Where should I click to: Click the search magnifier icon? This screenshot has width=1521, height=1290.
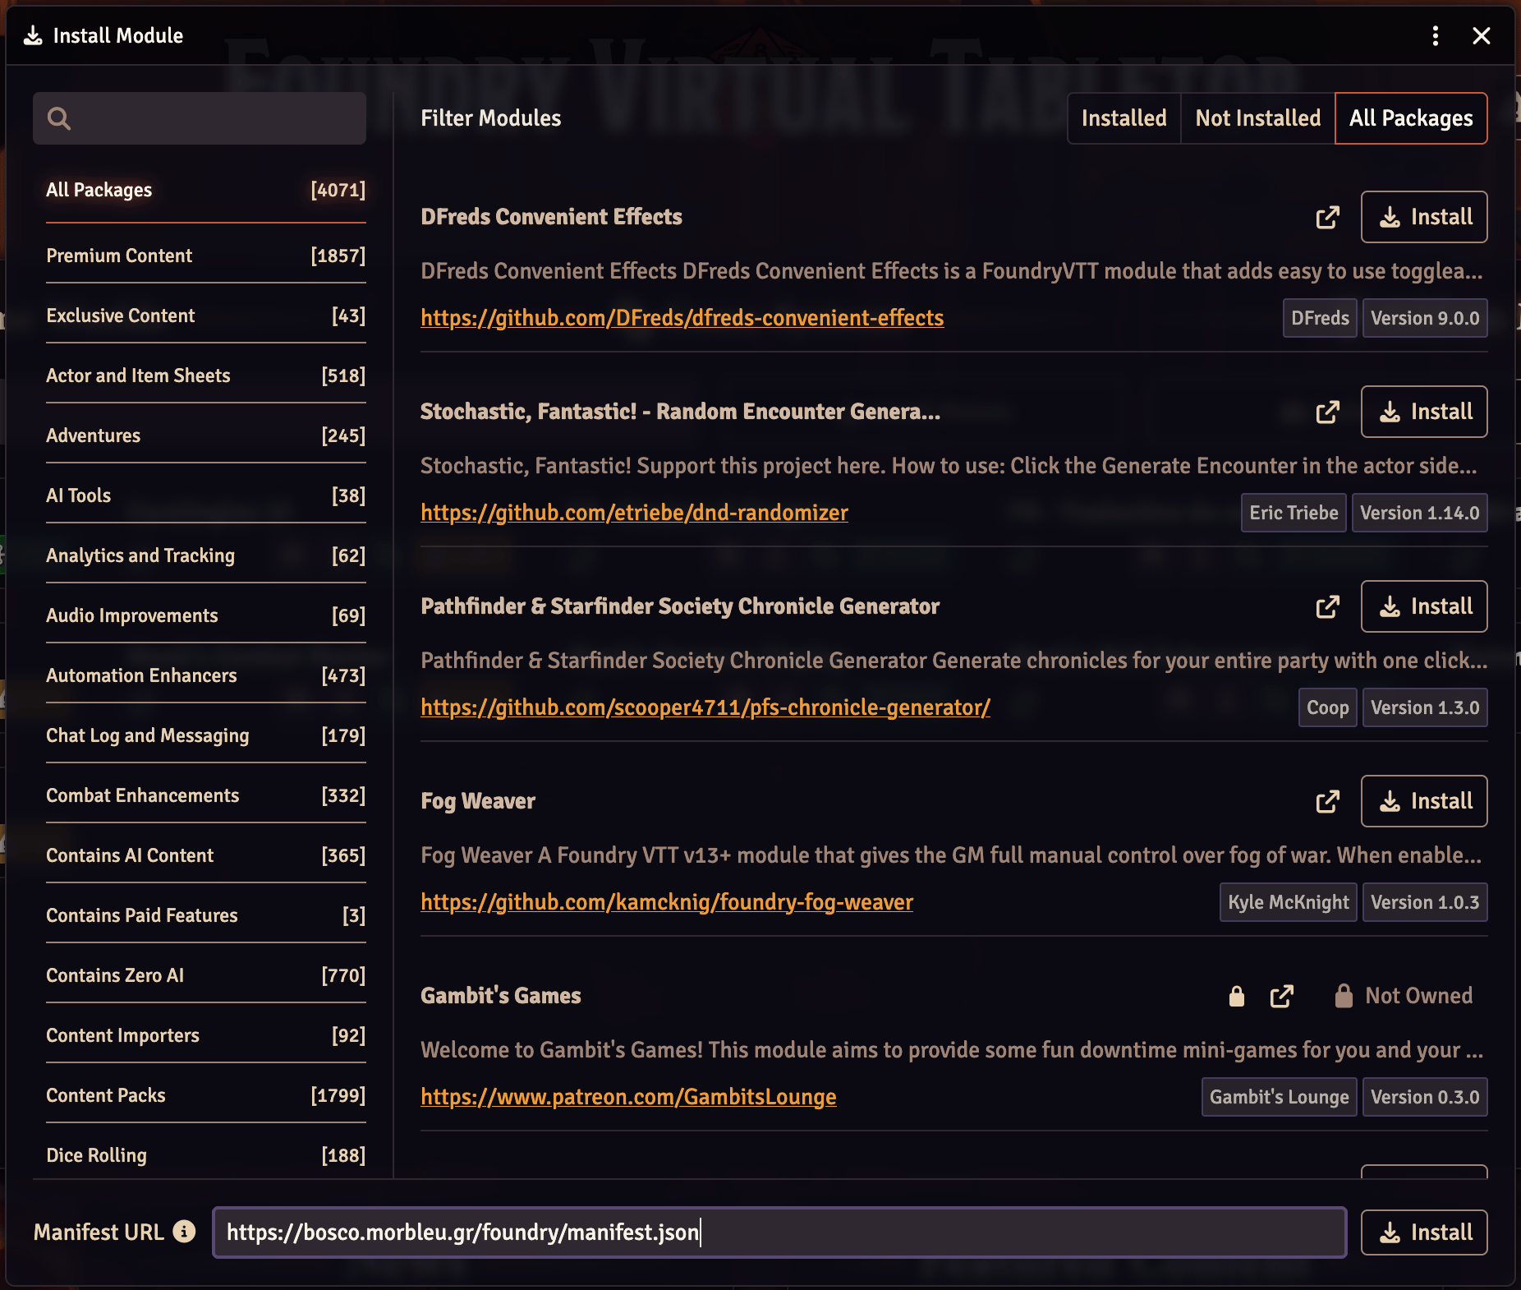[59, 118]
